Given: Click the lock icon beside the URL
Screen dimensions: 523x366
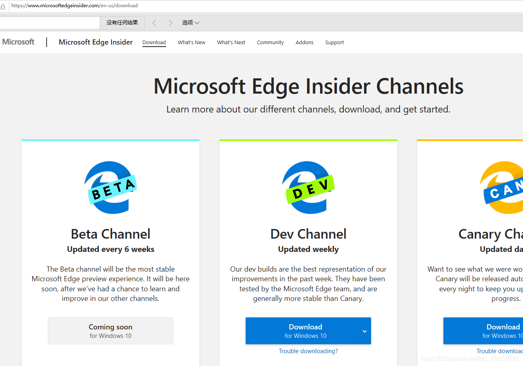Looking at the screenshot, I should pyautogui.click(x=3, y=6).
